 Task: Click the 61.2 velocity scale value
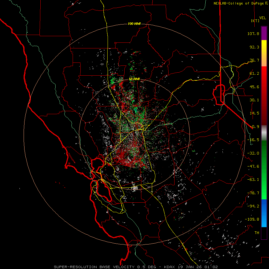pyautogui.click(x=254, y=74)
